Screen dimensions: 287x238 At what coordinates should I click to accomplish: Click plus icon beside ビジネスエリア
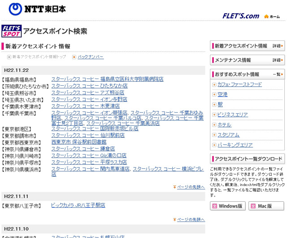point(214,115)
